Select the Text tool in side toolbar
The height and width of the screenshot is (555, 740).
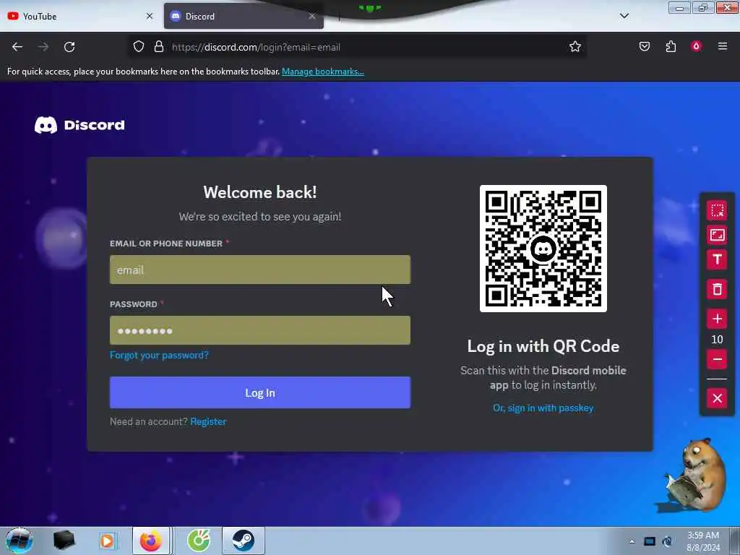coord(717,259)
